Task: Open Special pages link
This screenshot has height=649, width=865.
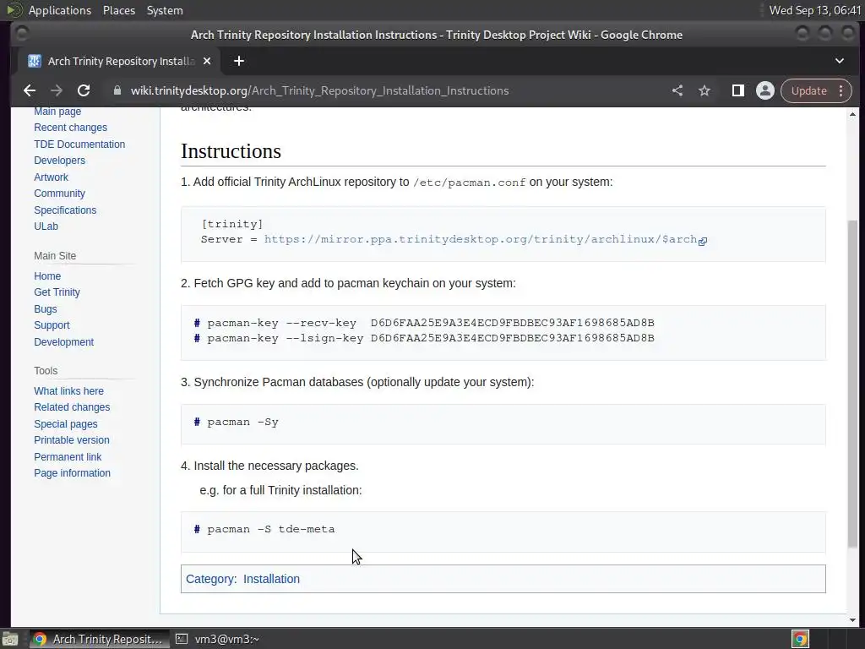Action: [x=66, y=424]
